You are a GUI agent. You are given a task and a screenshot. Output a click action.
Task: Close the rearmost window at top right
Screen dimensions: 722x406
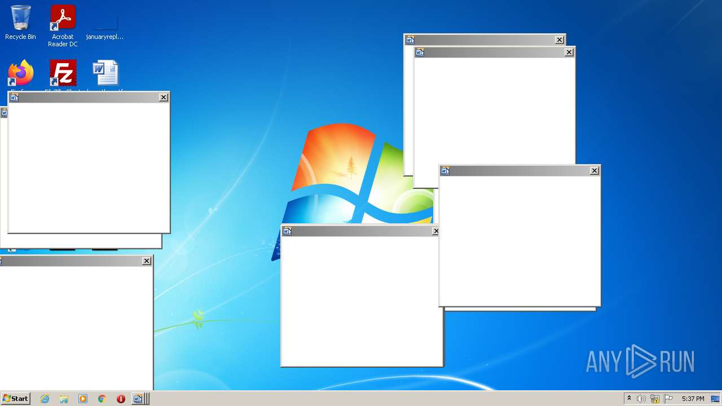pyautogui.click(x=560, y=40)
